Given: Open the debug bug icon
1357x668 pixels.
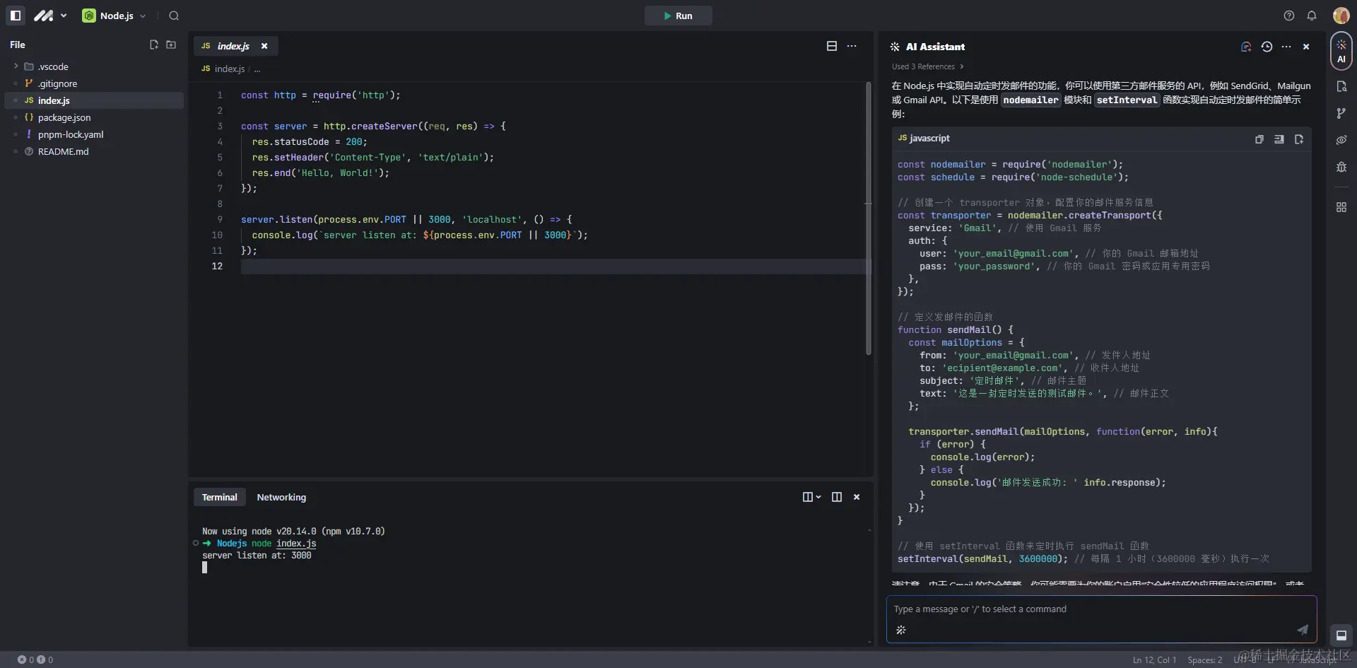Looking at the screenshot, I should [x=1341, y=167].
